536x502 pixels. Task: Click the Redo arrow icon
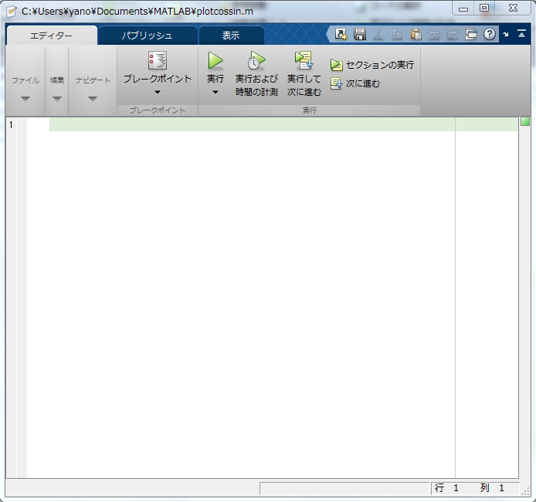tap(453, 35)
